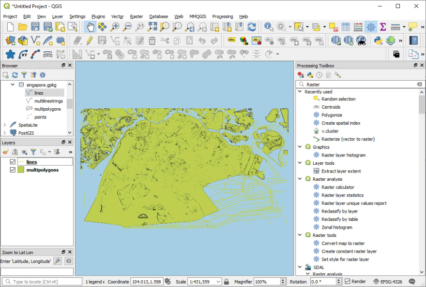Click the Zoom Out magnifier tool
This screenshot has height=287, width=426.
click(x=127, y=27)
